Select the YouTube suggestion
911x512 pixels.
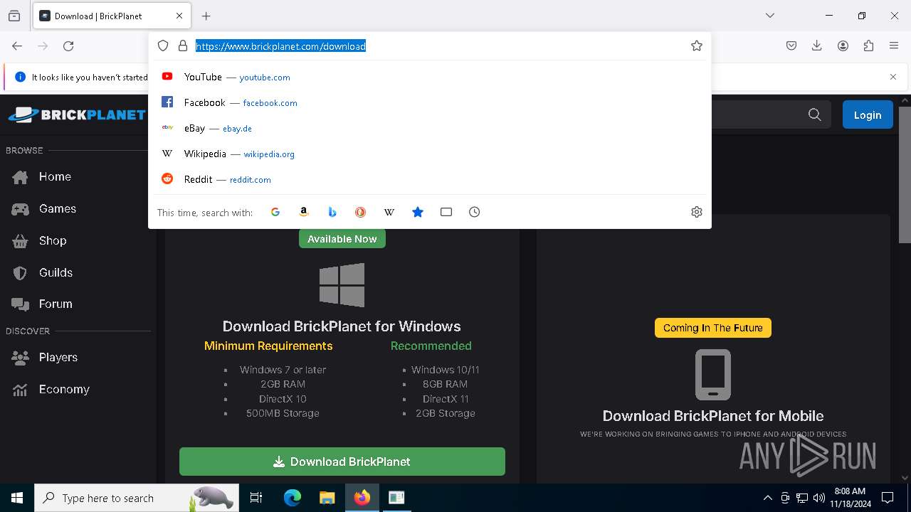coord(430,77)
